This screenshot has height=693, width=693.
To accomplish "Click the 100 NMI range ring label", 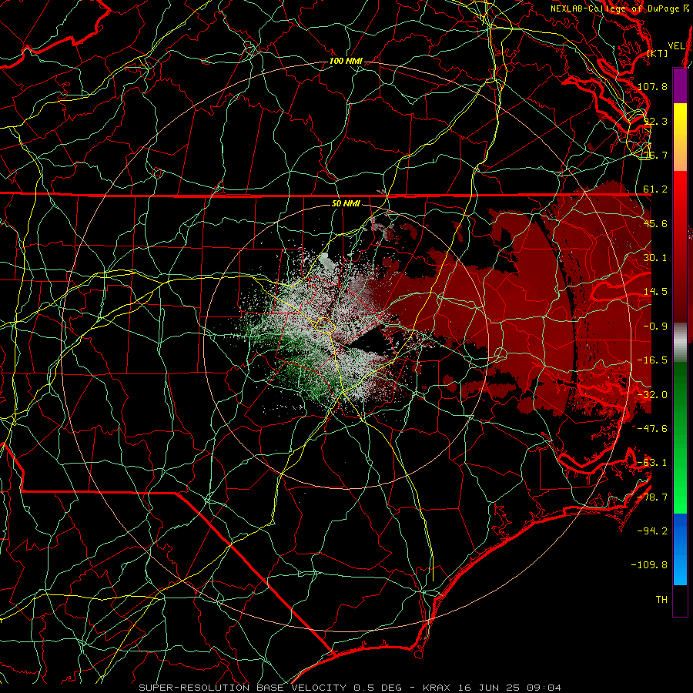I will (x=346, y=61).
